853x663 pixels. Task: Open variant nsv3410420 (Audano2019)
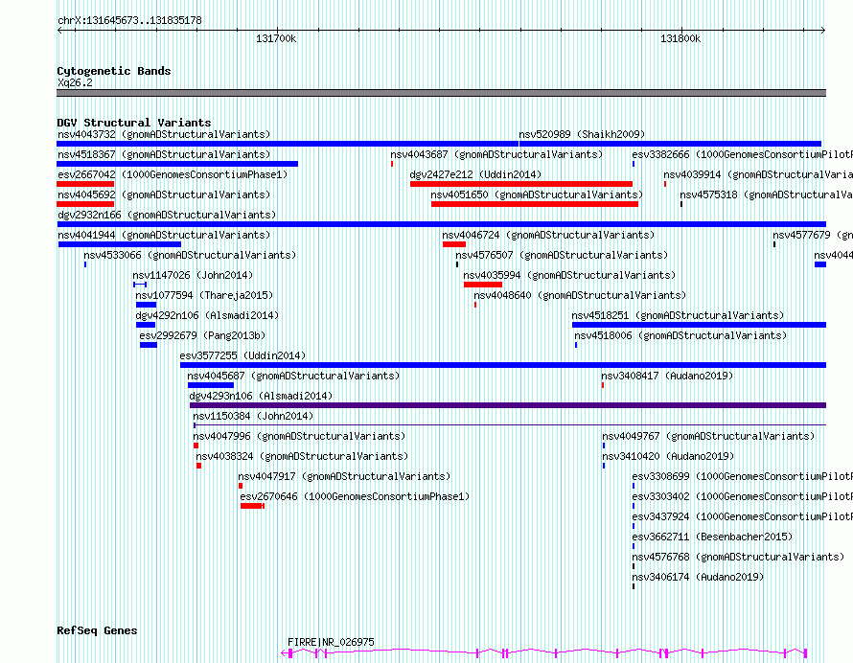(x=668, y=456)
